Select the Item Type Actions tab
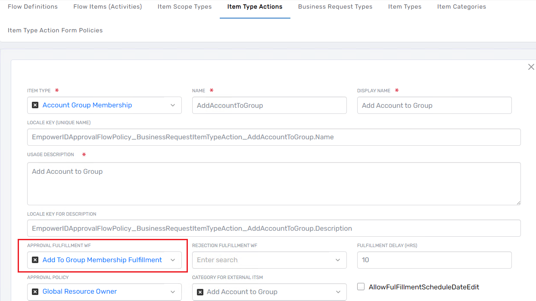The width and height of the screenshot is (536, 301). 255,7
